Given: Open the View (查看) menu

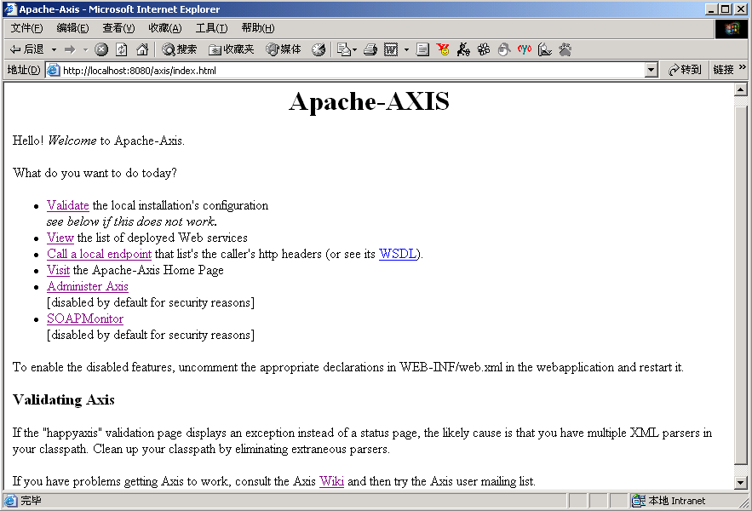Looking at the screenshot, I should point(119,28).
